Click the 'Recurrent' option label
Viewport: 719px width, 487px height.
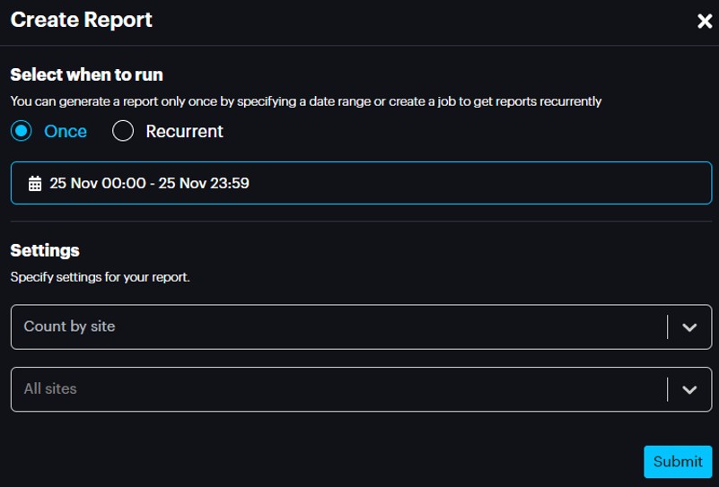pos(184,131)
